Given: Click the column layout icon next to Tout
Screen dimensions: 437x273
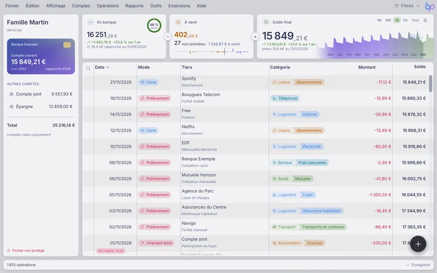Looking at the screenshot, I should pos(425,20).
